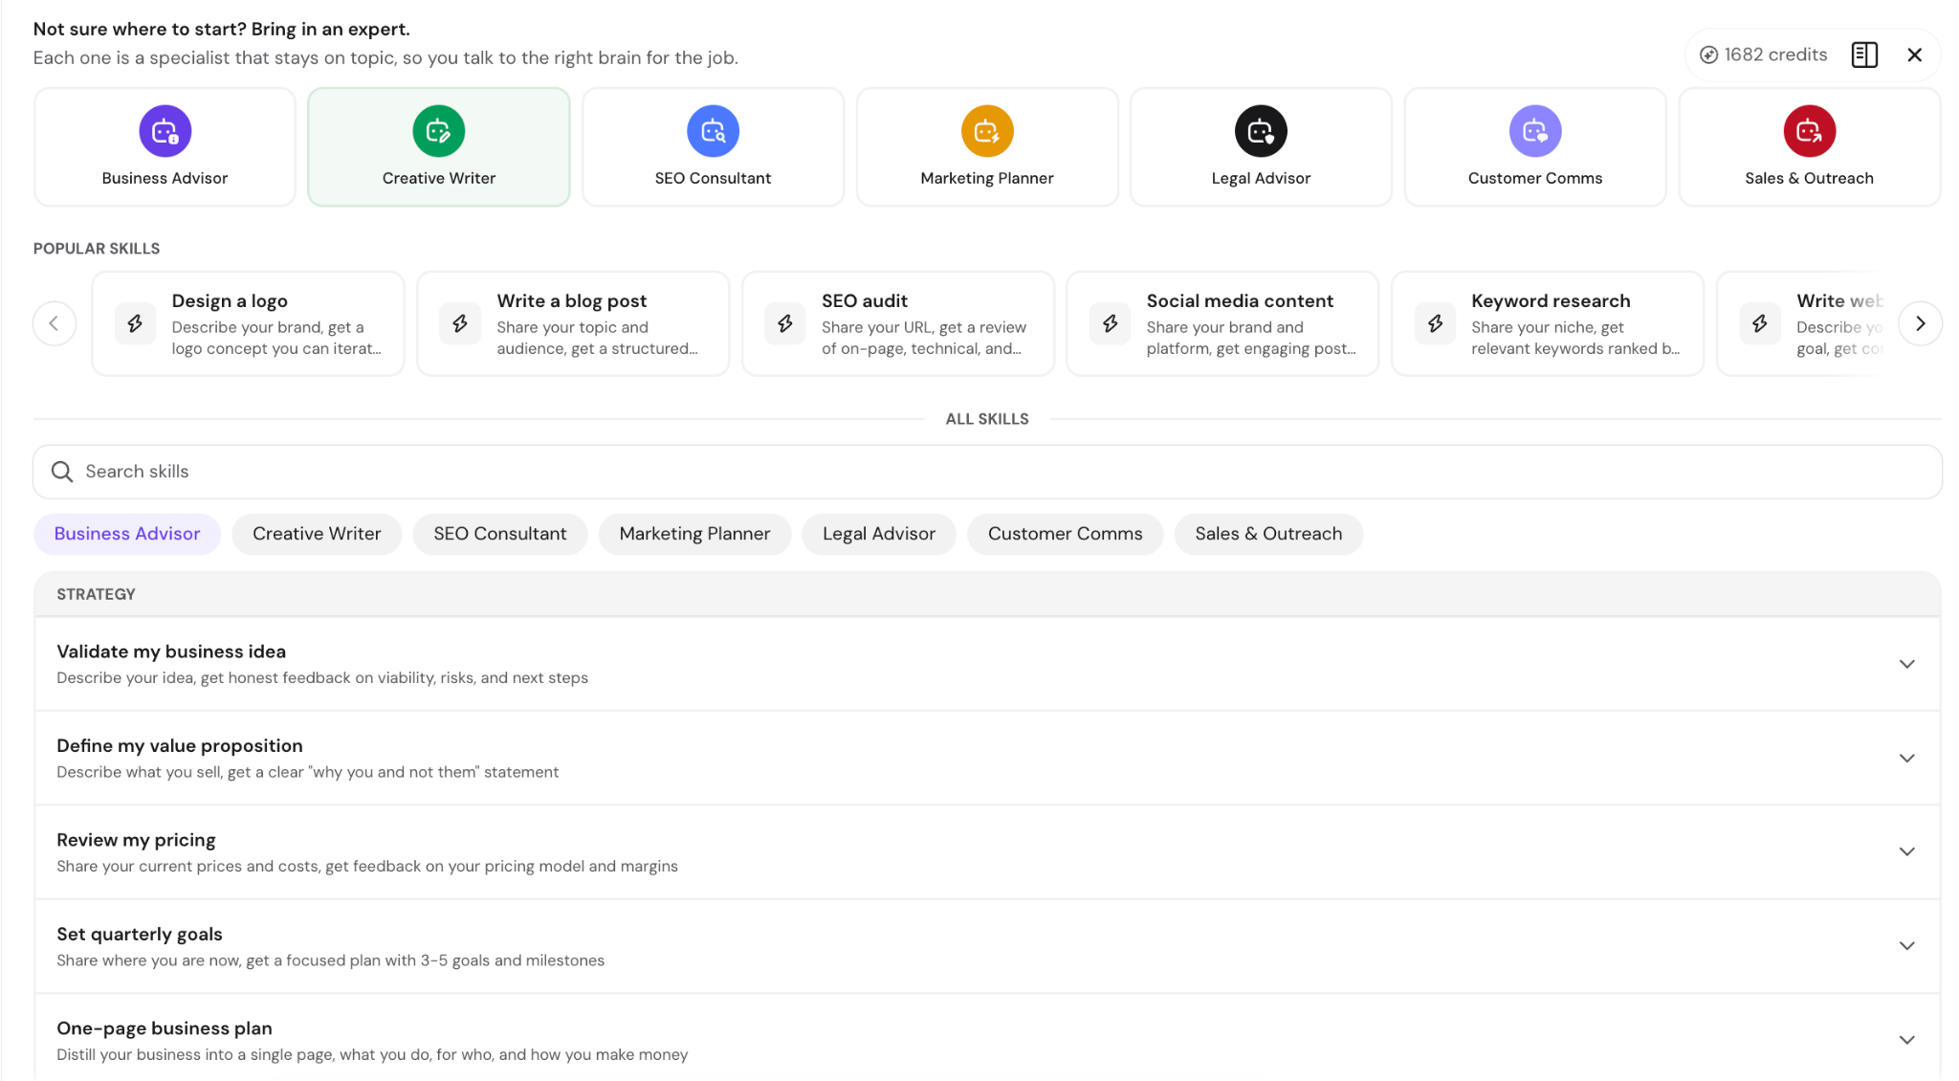Filter skills by Creative Writer pill
1959x1081 pixels.
pyautogui.click(x=317, y=534)
